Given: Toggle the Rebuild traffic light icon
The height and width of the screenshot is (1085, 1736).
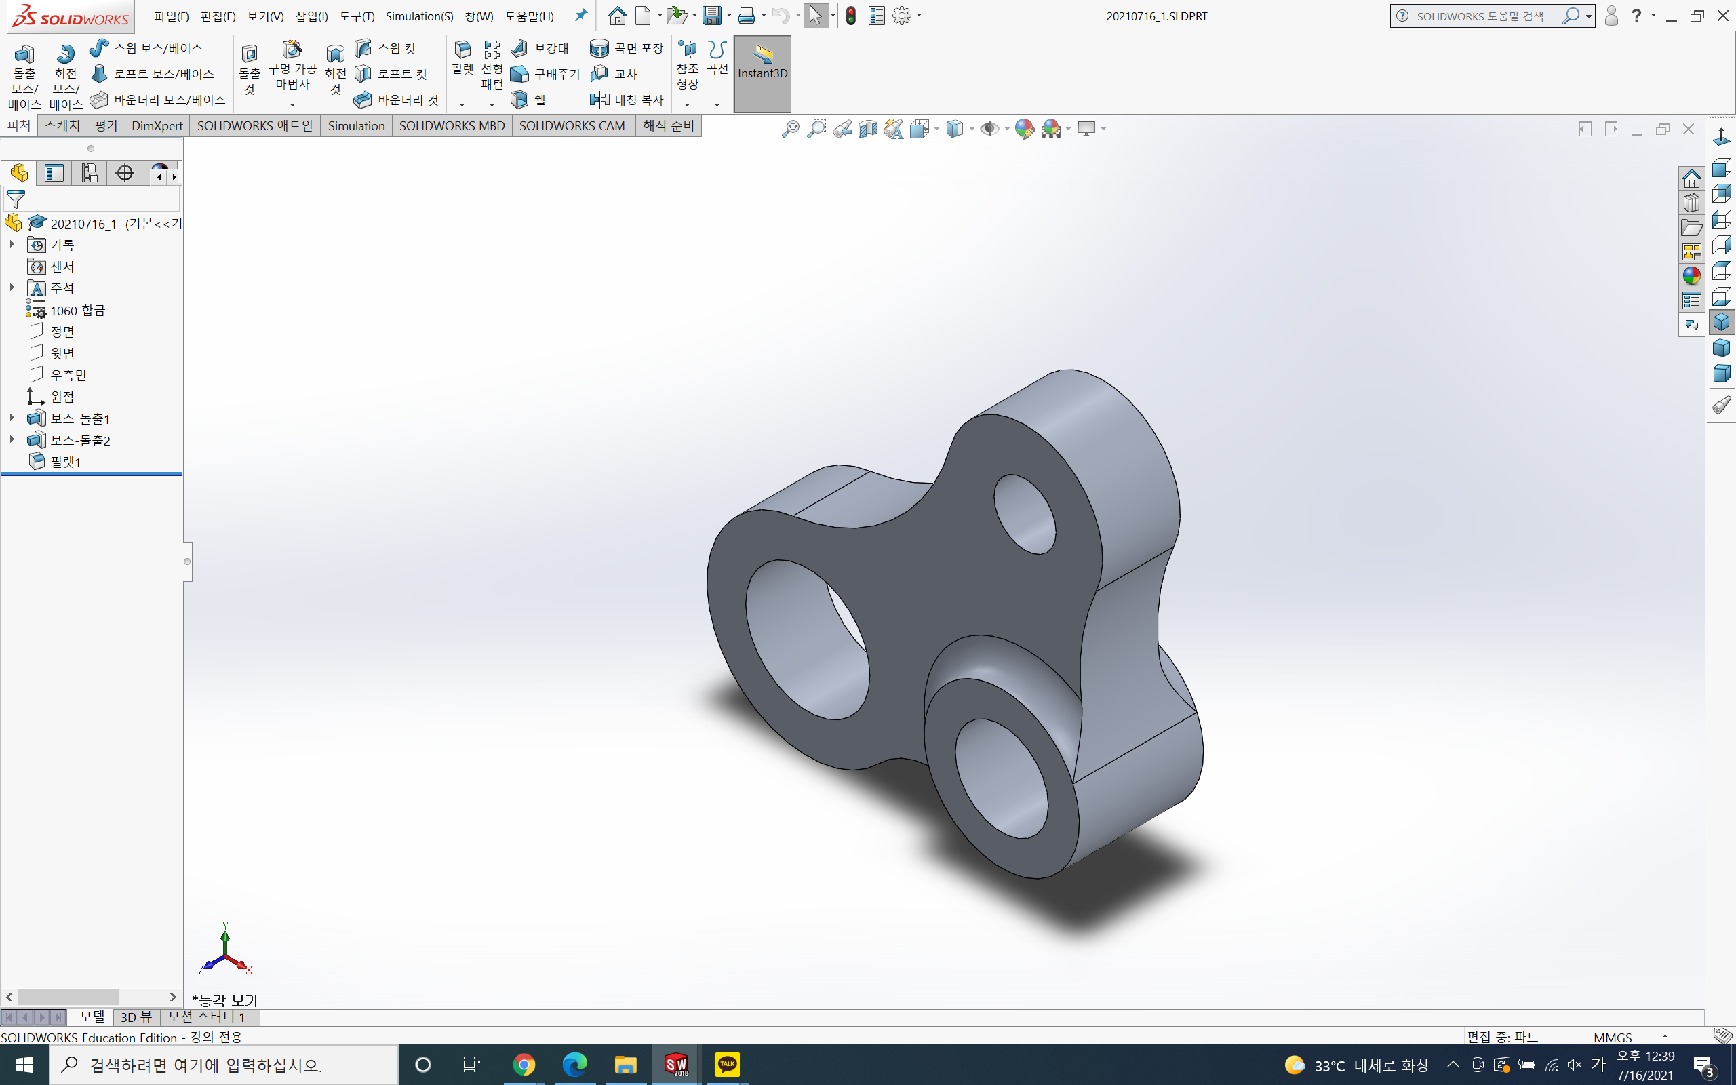Looking at the screenshot, I should coord(851,16).
